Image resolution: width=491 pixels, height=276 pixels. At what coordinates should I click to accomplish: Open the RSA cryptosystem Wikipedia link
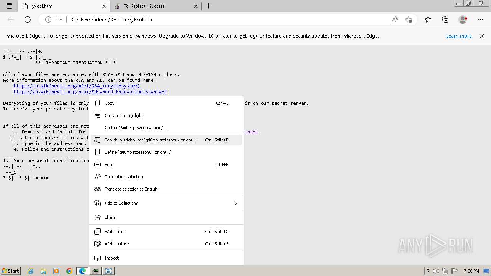77,86
